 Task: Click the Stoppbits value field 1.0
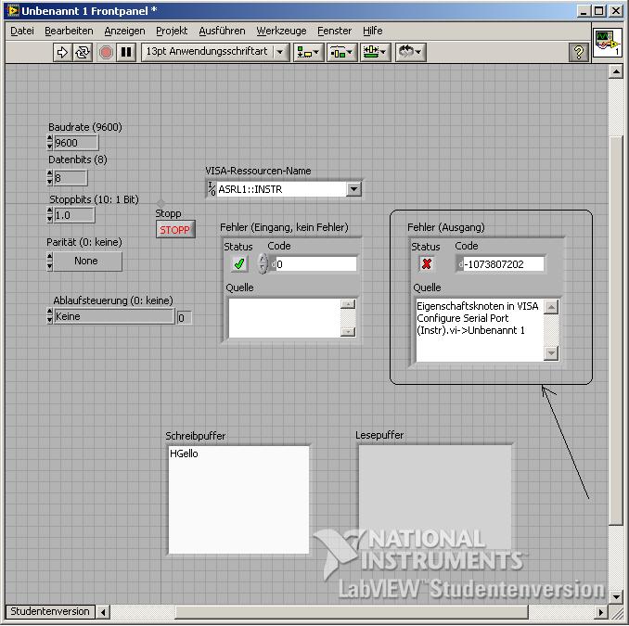[74, 215]
